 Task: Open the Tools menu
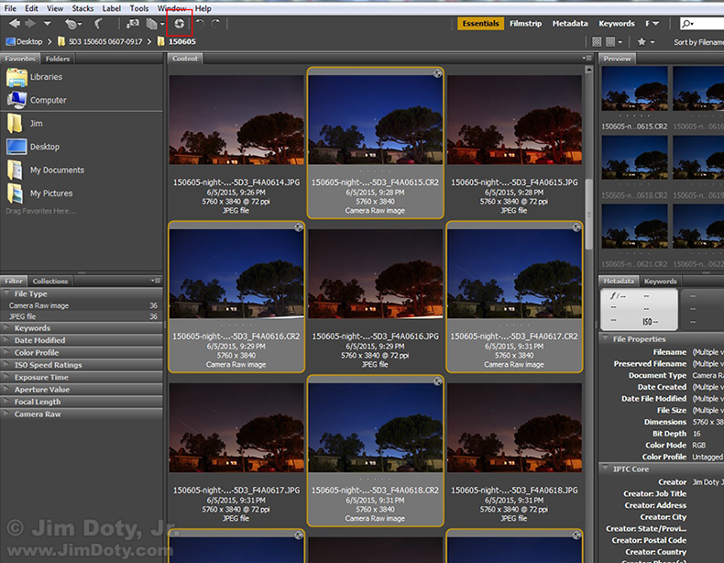coord(139,8)
